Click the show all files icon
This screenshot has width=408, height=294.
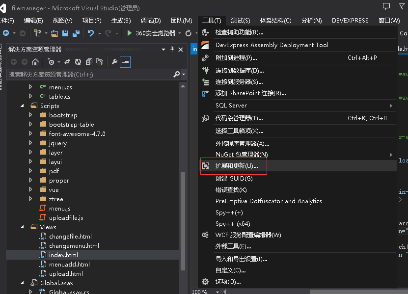[100, 62]
